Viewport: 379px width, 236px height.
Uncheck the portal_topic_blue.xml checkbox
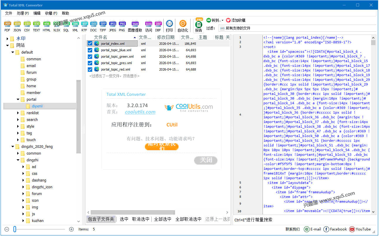90,50
